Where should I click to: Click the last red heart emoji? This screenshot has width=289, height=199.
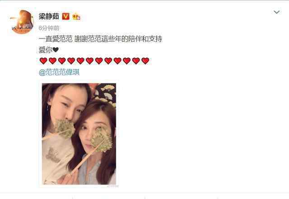coord(145,61)
